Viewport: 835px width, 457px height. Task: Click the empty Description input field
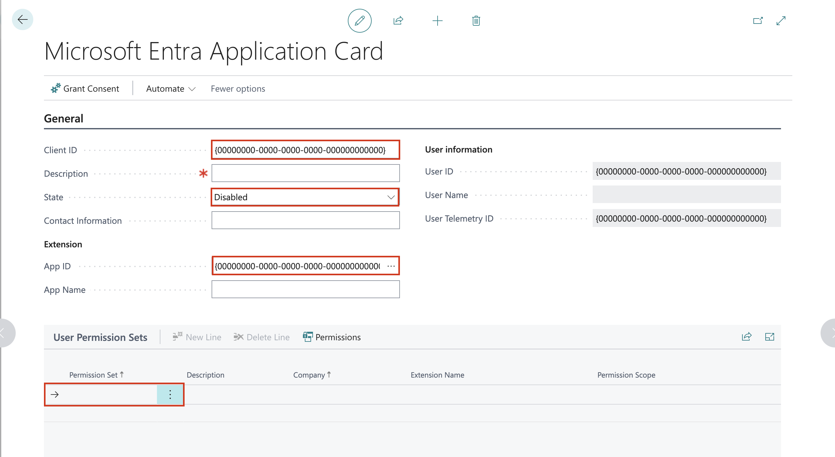tap(305, 173)
